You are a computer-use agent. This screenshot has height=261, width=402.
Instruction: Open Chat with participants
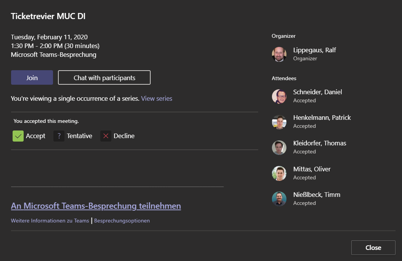click(104, 77)
